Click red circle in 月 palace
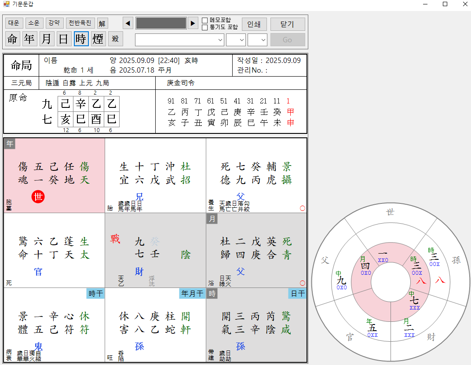This screenshot has width=471, height=365. click(x=303, y=283)
